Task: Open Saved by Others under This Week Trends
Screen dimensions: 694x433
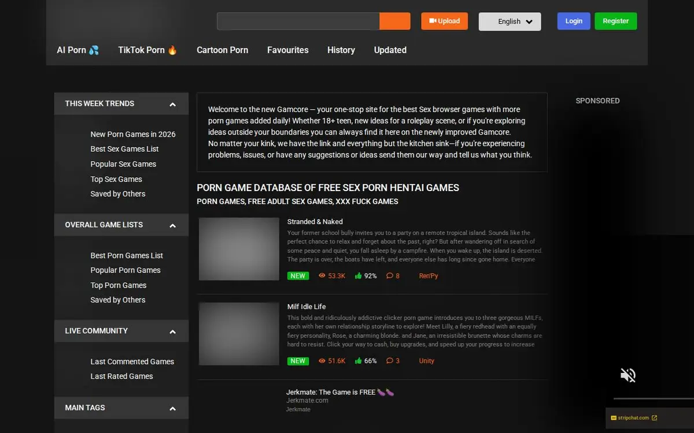Action: click(118, 194)
